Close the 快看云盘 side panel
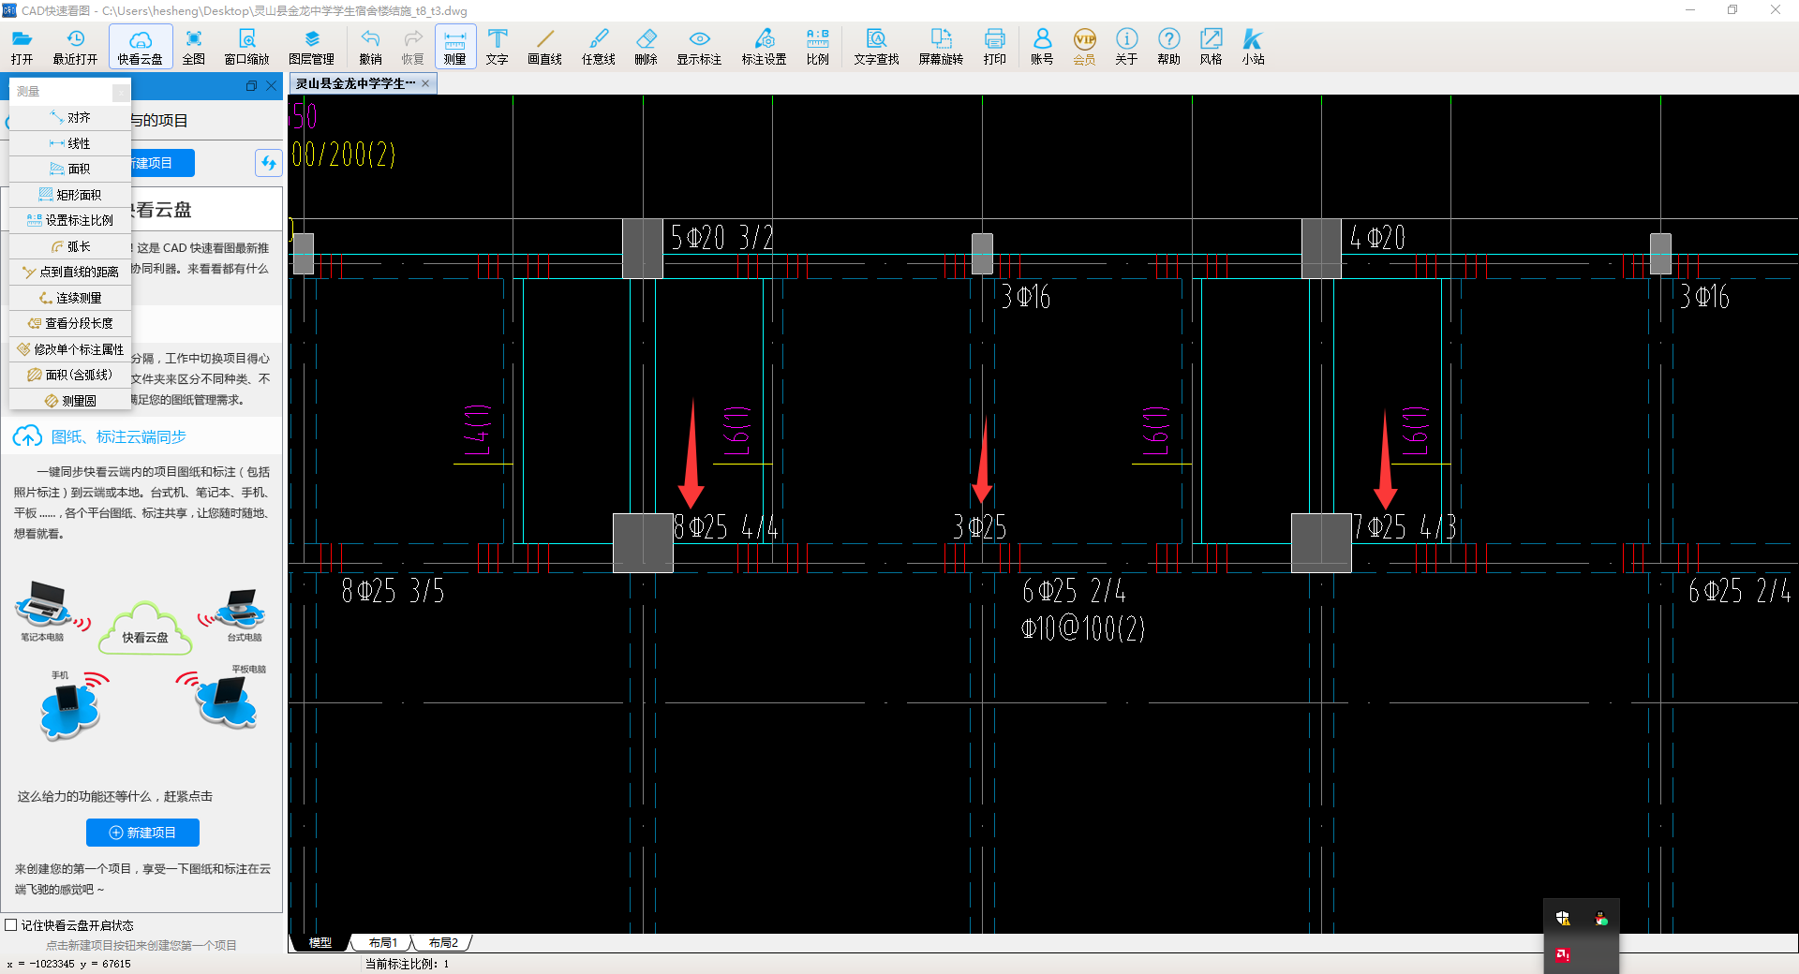Screen dimensions: 1799x974 pyautogui.click(x=272, y=86)
